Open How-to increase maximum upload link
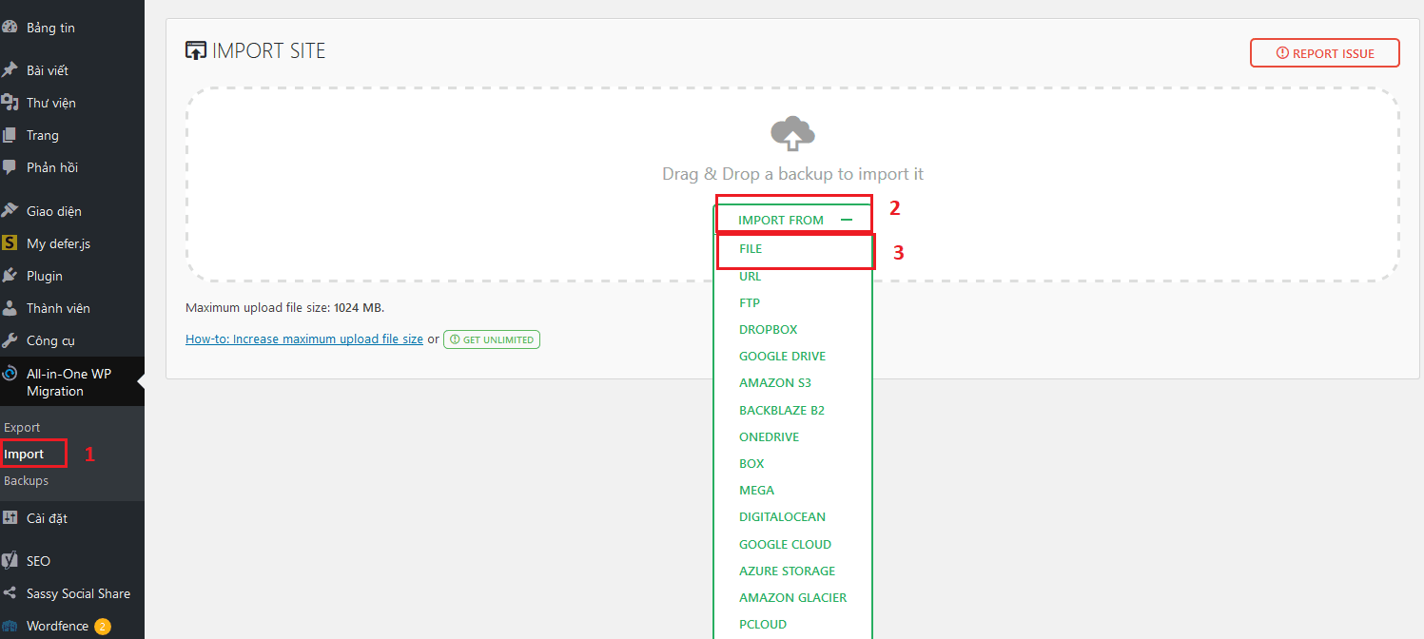This screenshot has height=639, width=1424. 304,339
